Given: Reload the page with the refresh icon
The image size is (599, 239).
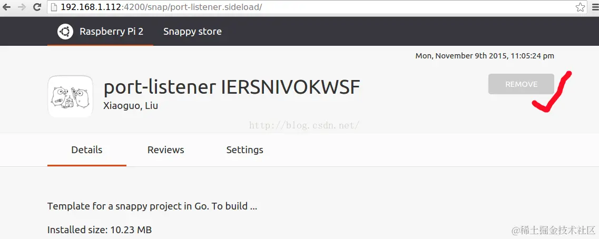Looking at the screenshot, I should coord(37,7).
